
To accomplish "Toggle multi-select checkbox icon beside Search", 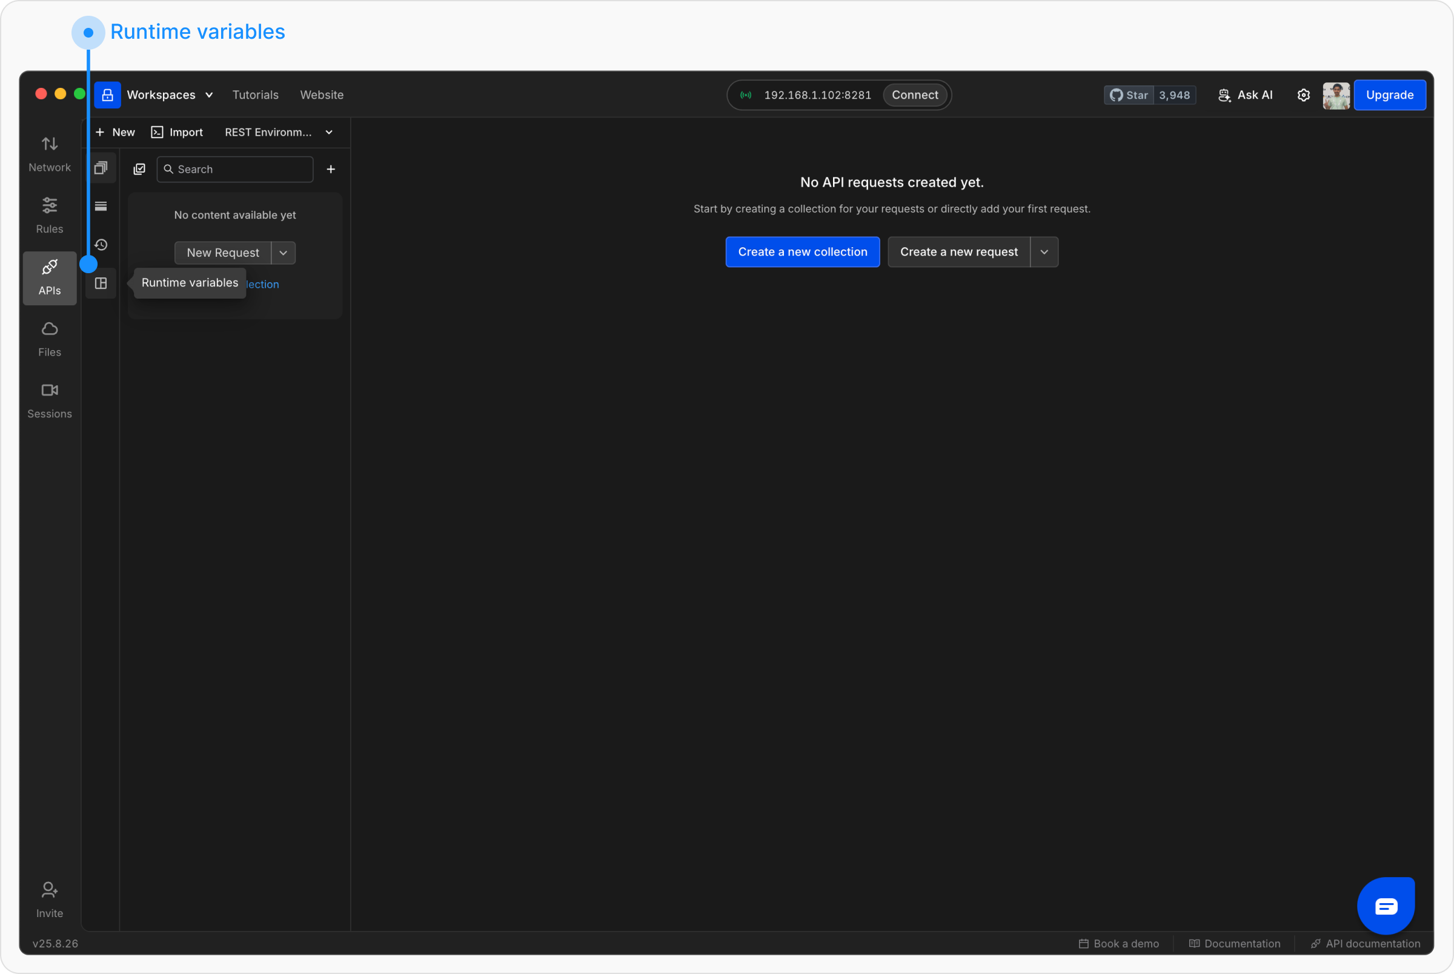I will click(x=140, y=169).
